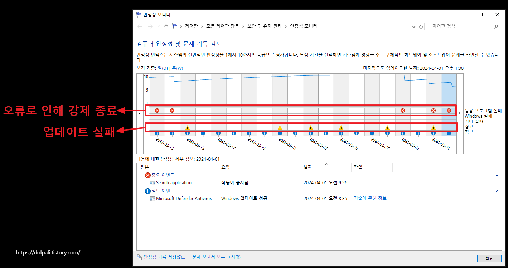
Task: Click the red X icon beside 중요 이벤트
Action: 147,175
